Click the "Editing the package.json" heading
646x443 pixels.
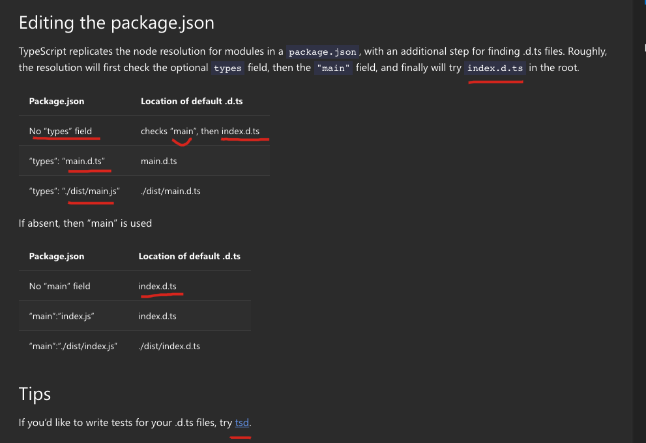tap(117, 23)
